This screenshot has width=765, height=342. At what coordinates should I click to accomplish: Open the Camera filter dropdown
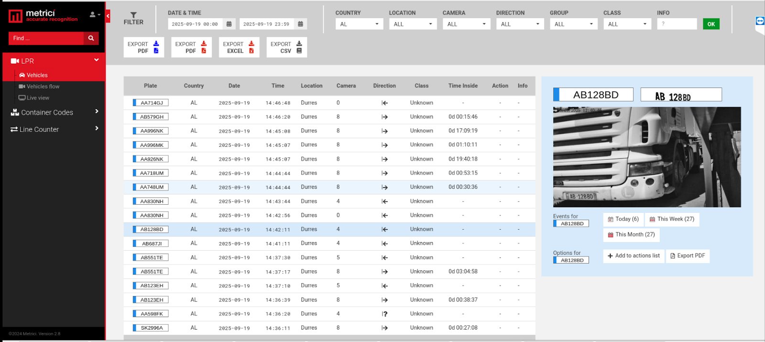[x=466, y=24]
